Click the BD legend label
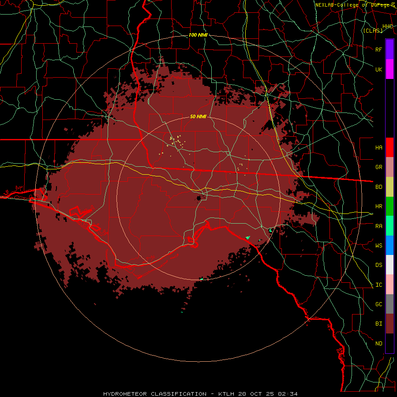The image size is (397, 397). [378, 187]
